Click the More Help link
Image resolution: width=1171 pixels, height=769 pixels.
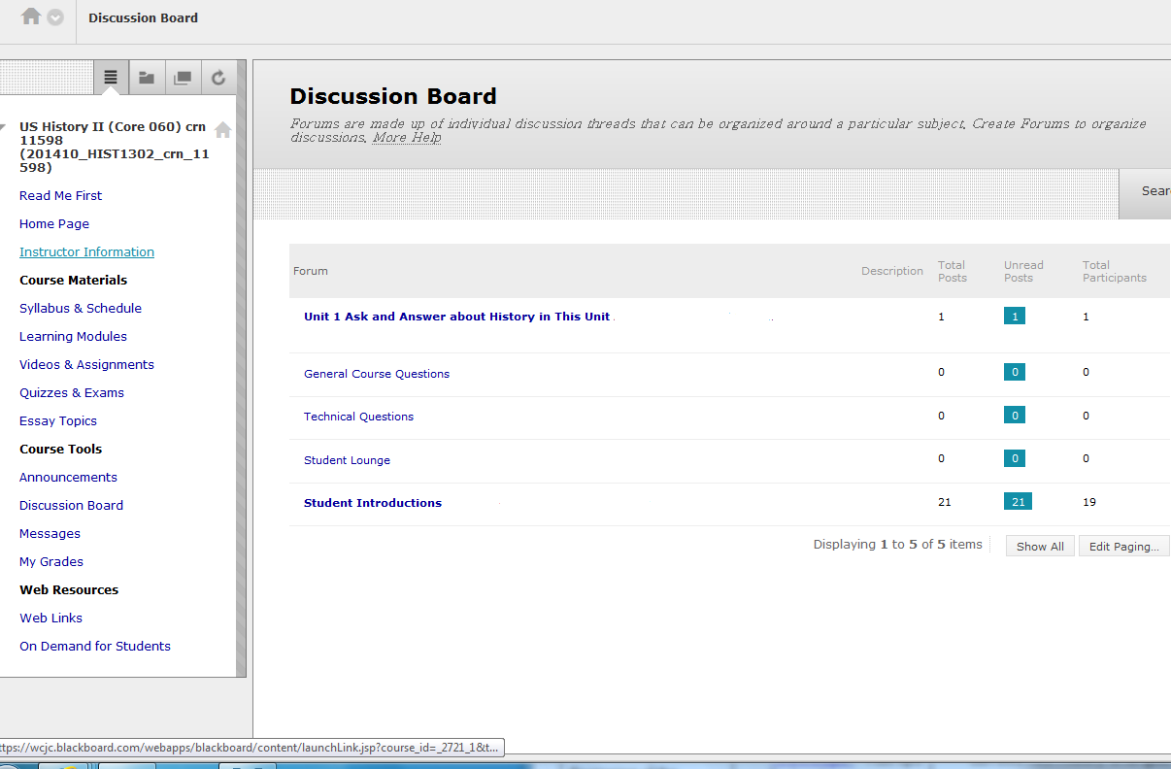coord(407,138)
